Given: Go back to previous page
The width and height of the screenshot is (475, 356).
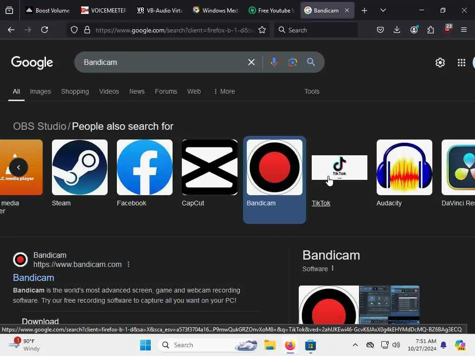Looking at the screenshot, I should coord(11,30).
